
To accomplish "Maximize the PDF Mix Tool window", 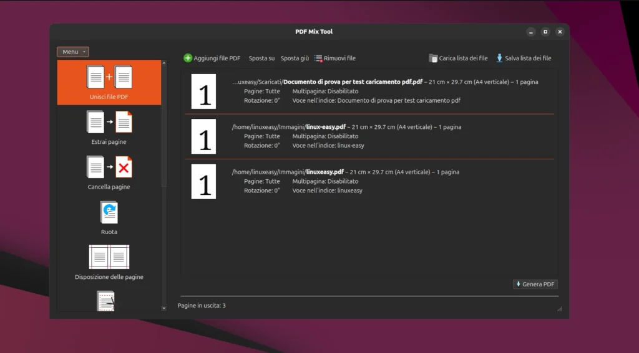I will point(545,32).
